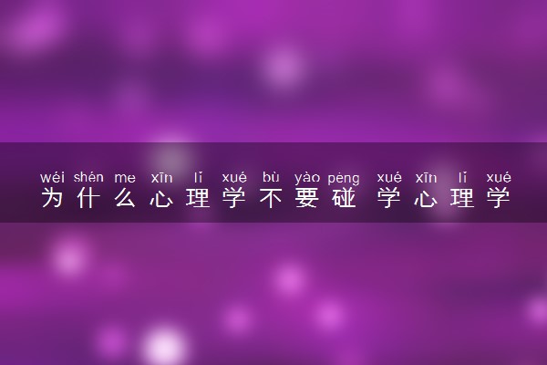This screenshot has width=547, height=365.
Task: Click the 学 character directly before 不
Action: 234,198
